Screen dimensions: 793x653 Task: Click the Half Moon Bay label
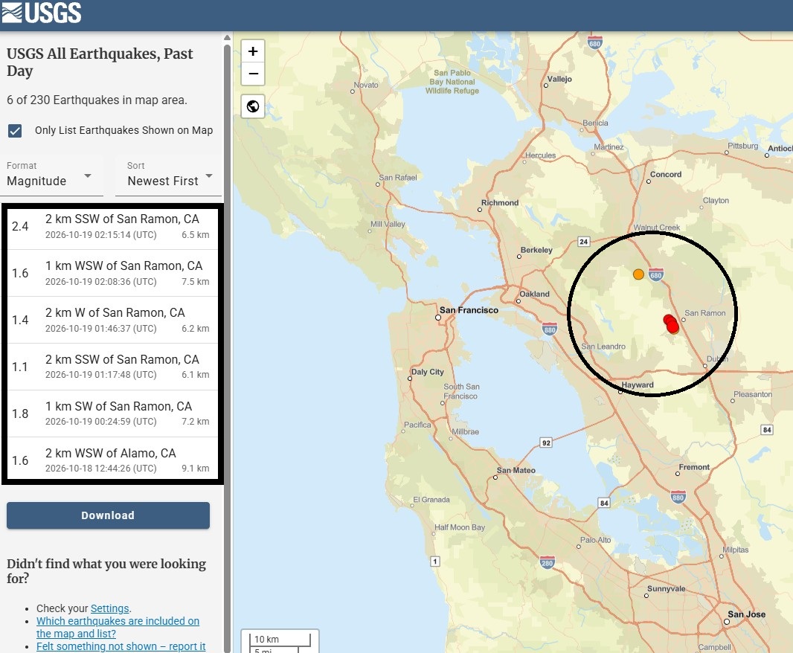[x=460, y=527]
